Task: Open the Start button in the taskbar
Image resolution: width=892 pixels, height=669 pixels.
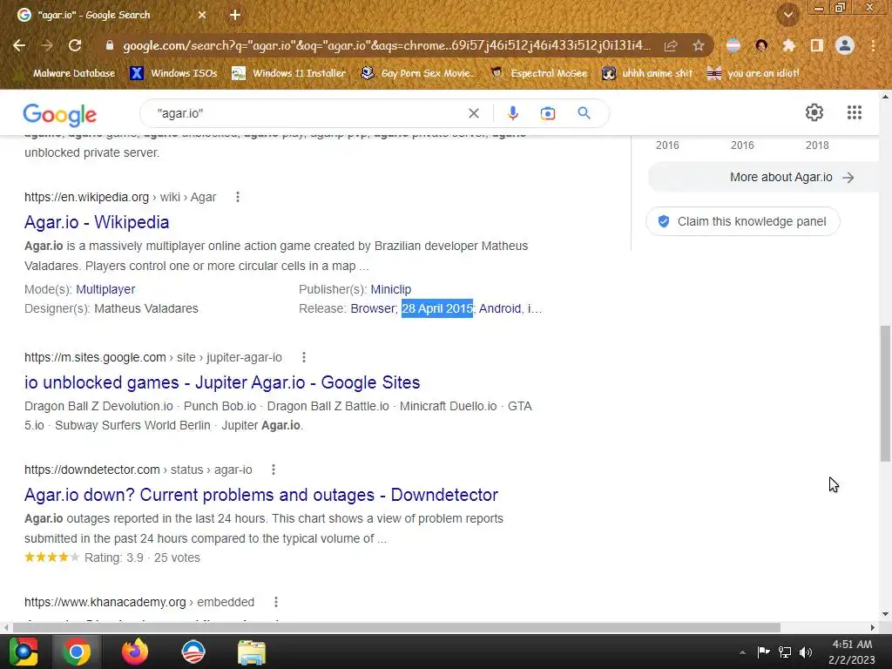Action: tap(24, 652)
